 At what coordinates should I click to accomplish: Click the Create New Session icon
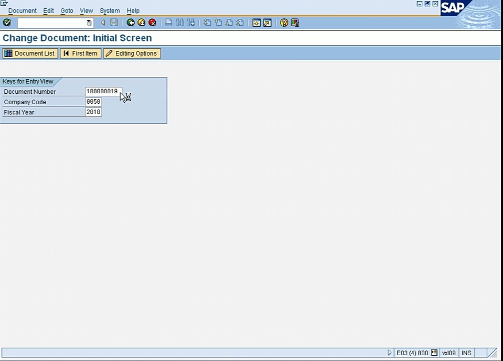click(x=256, y=23)
